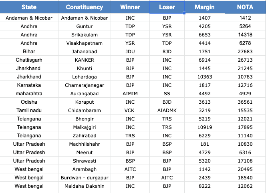This screenshot has width=266, height=193.
Task: Select the Chhattisgarh state cell
Action: 29,60
